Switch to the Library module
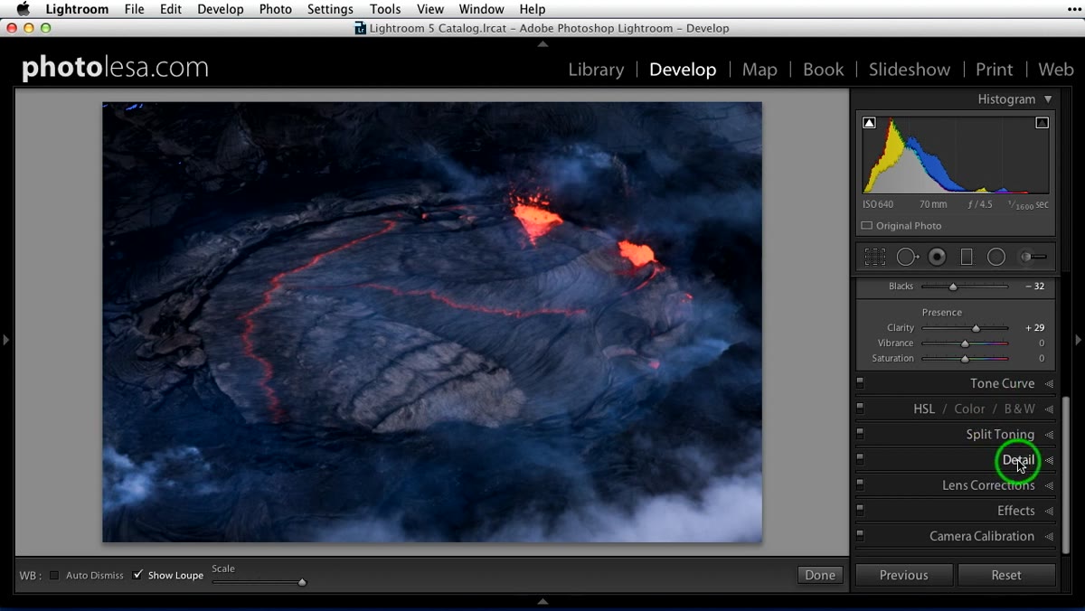The width and height of the screenshot is (1085, 611). pos(596,70)
